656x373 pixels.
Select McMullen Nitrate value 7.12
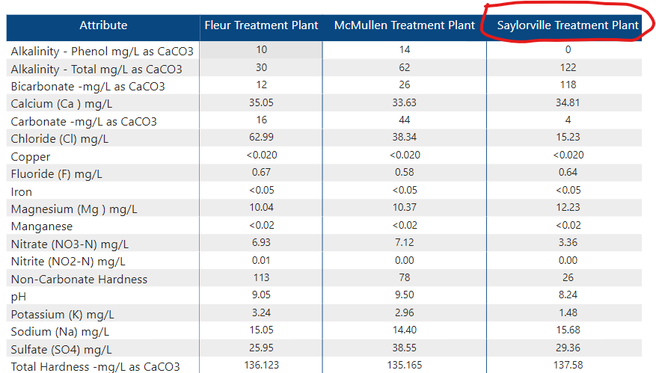point(405,242)
